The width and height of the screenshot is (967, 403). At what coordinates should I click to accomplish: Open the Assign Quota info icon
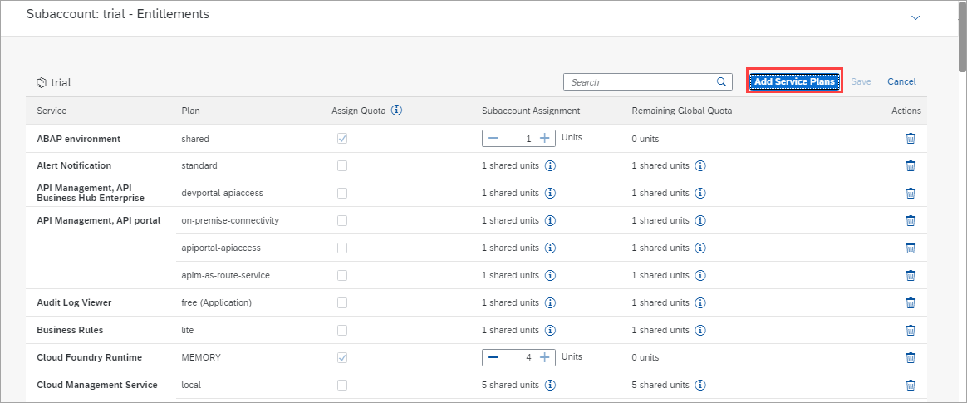click(397, 111)
